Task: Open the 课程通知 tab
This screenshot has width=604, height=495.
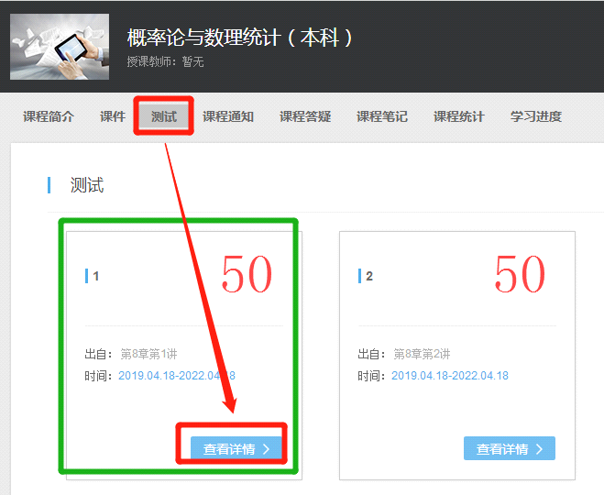Action: pos(228,116)
